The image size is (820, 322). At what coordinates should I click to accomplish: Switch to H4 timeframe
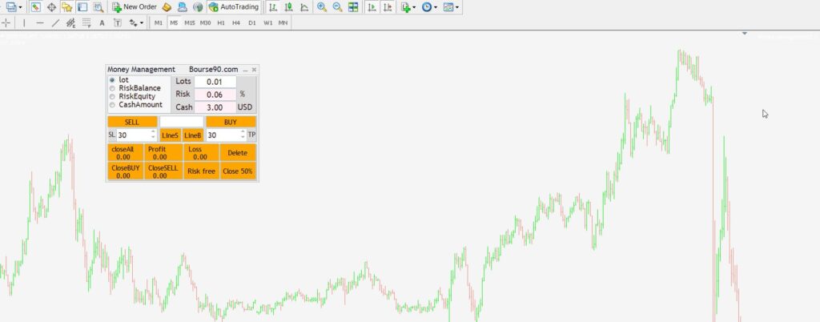tap(236, 23)
